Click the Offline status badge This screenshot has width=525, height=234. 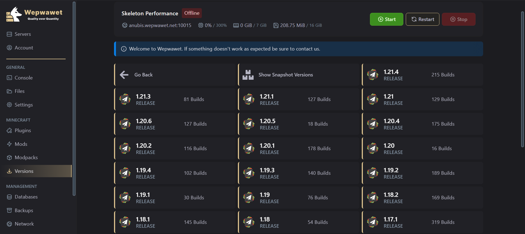tap(192, 13)
